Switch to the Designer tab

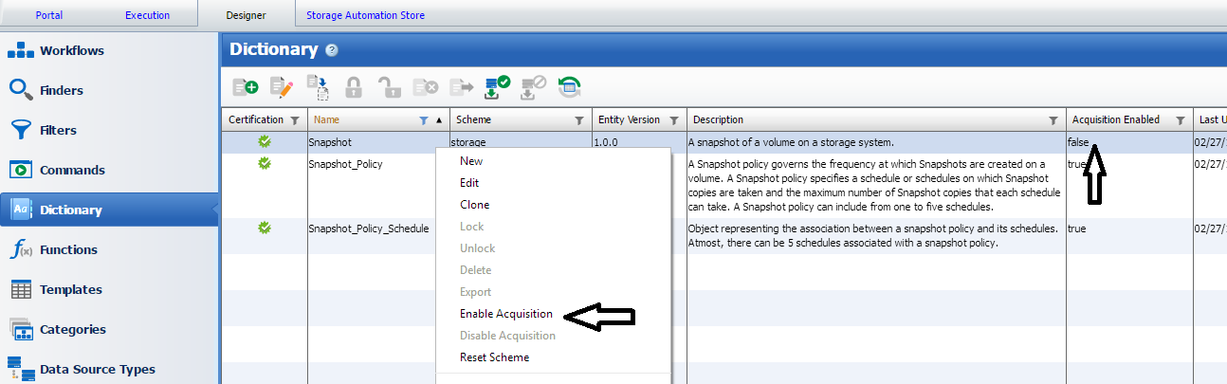[246, 15]
